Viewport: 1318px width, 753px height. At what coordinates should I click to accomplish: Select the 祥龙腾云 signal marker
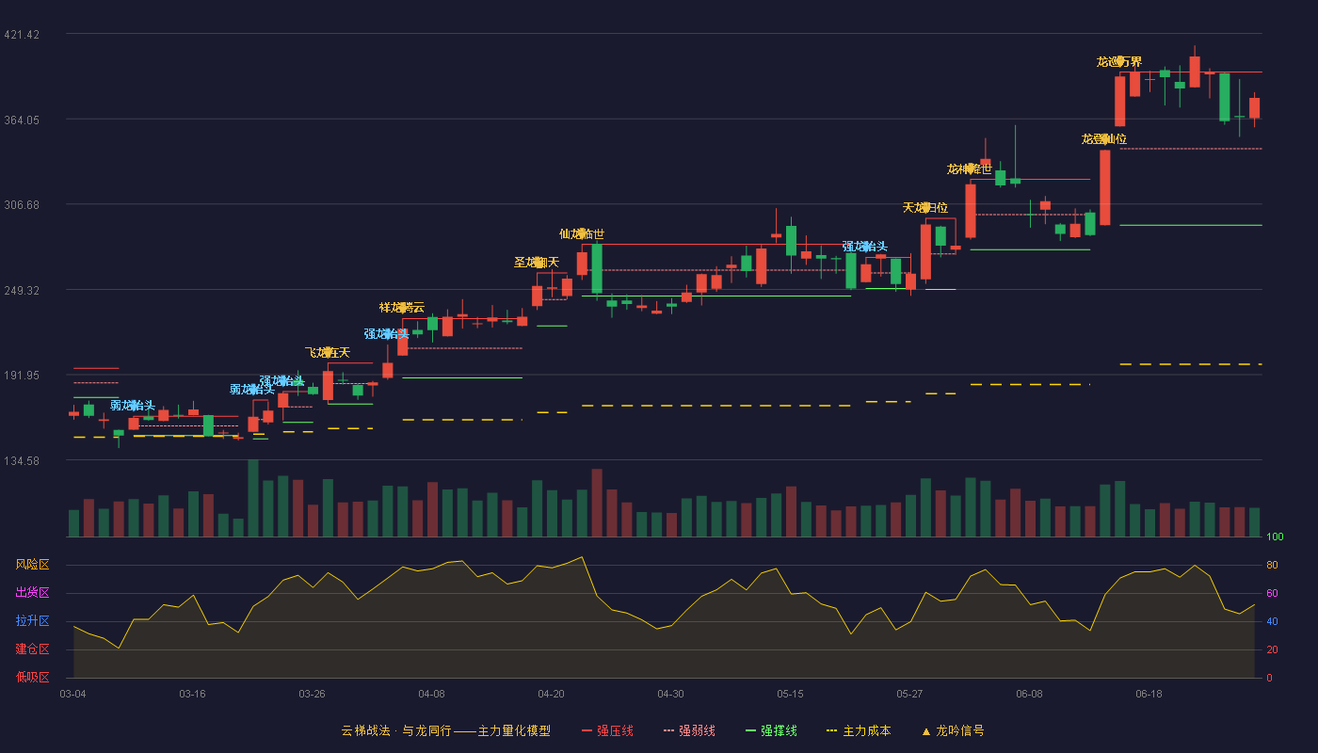pyautogui.click(x=402, y=308)
